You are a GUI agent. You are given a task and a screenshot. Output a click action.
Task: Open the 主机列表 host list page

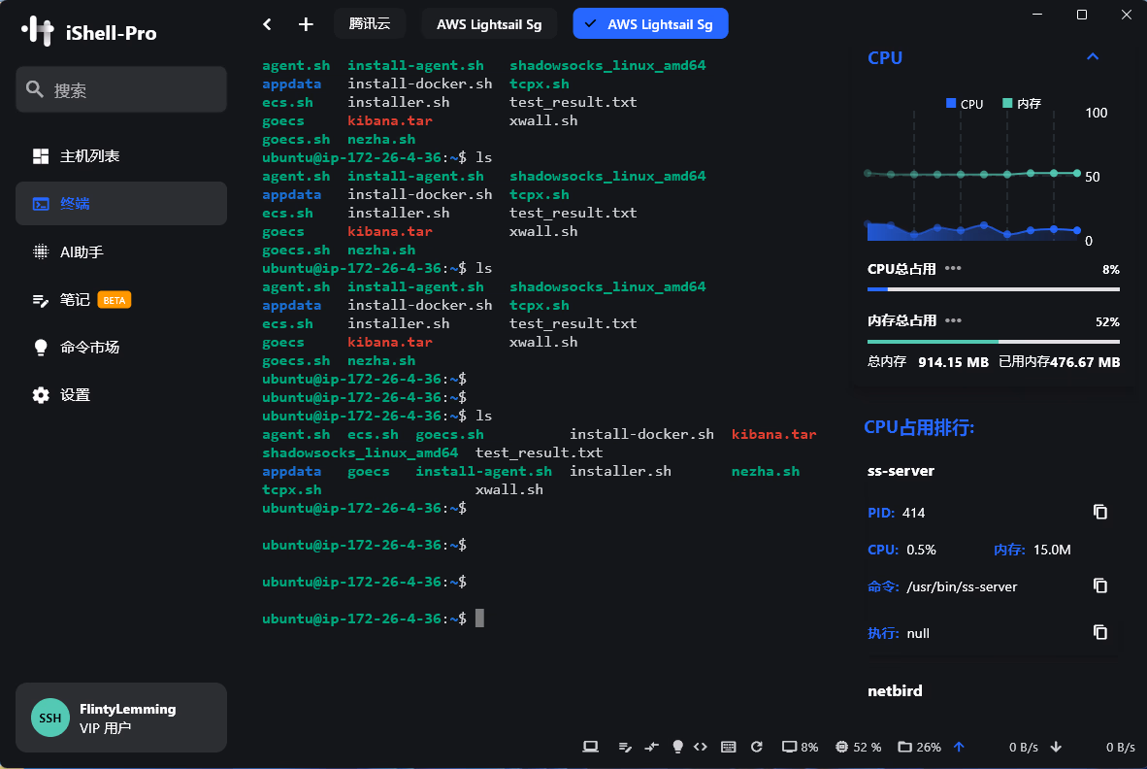point(89,156)
